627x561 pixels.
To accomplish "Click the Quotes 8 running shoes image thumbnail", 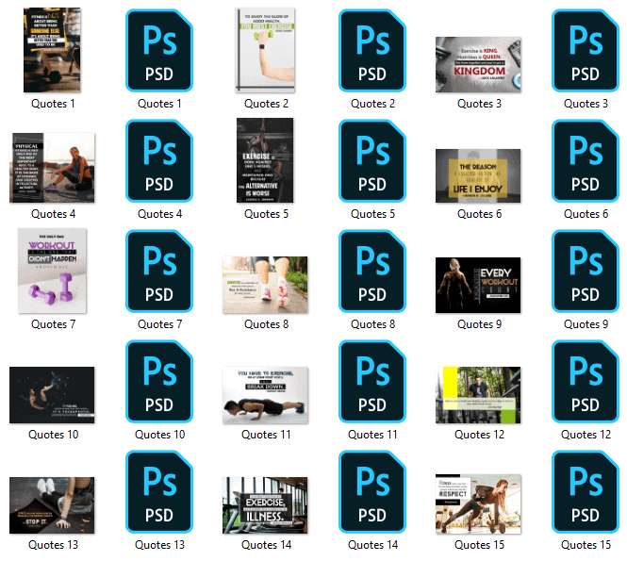I will click(265, 285).
